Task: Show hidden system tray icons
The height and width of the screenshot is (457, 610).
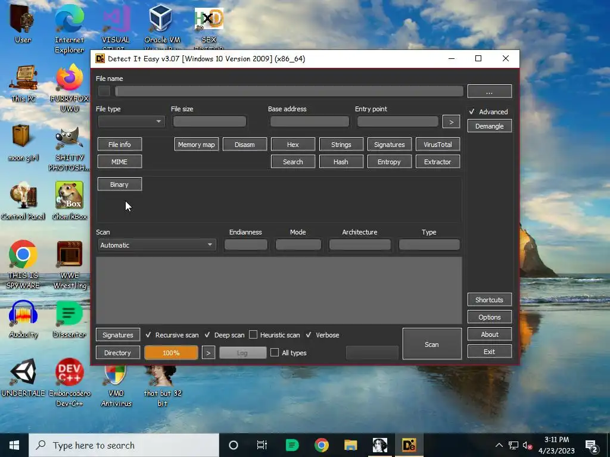Action: [x=499, y=445]
